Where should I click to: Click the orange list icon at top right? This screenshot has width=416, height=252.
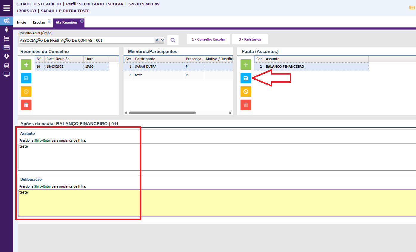click(412, 8)
